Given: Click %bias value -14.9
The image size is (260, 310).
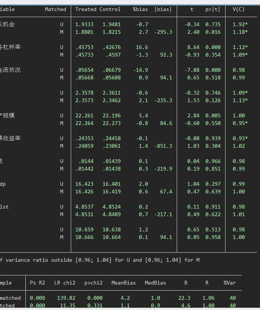Looking at the screenshot, I should [x=140, y=70].
